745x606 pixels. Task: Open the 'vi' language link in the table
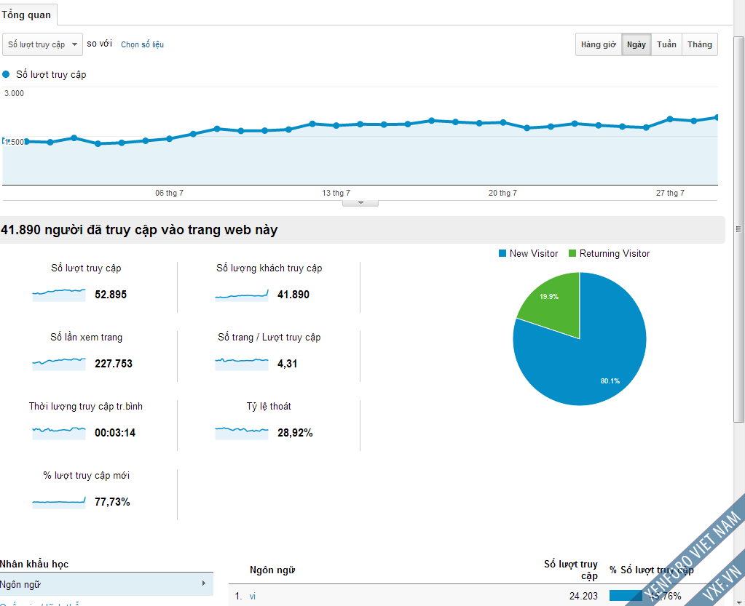click(x=252, y=596)
